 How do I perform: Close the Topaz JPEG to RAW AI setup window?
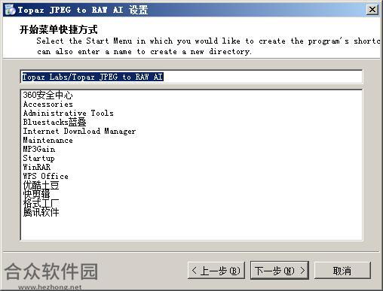click(x=372, y=10)
